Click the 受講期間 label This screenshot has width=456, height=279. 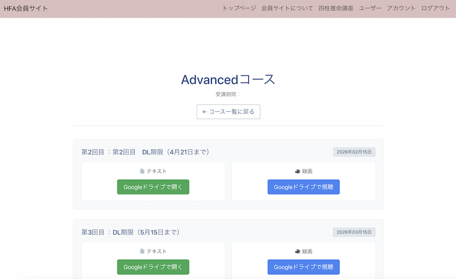pos(228,94)
